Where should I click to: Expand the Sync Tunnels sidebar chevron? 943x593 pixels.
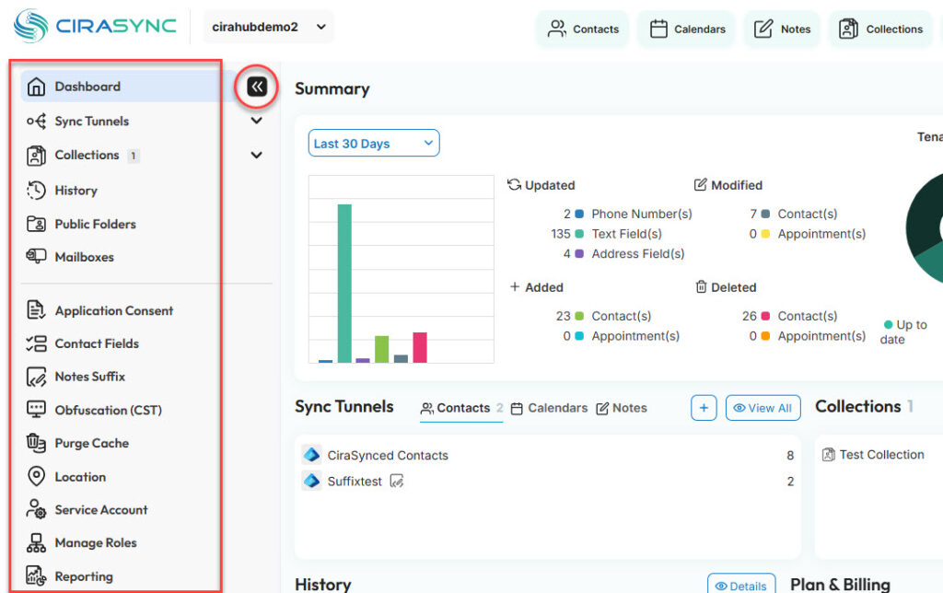tap(256, 121)
